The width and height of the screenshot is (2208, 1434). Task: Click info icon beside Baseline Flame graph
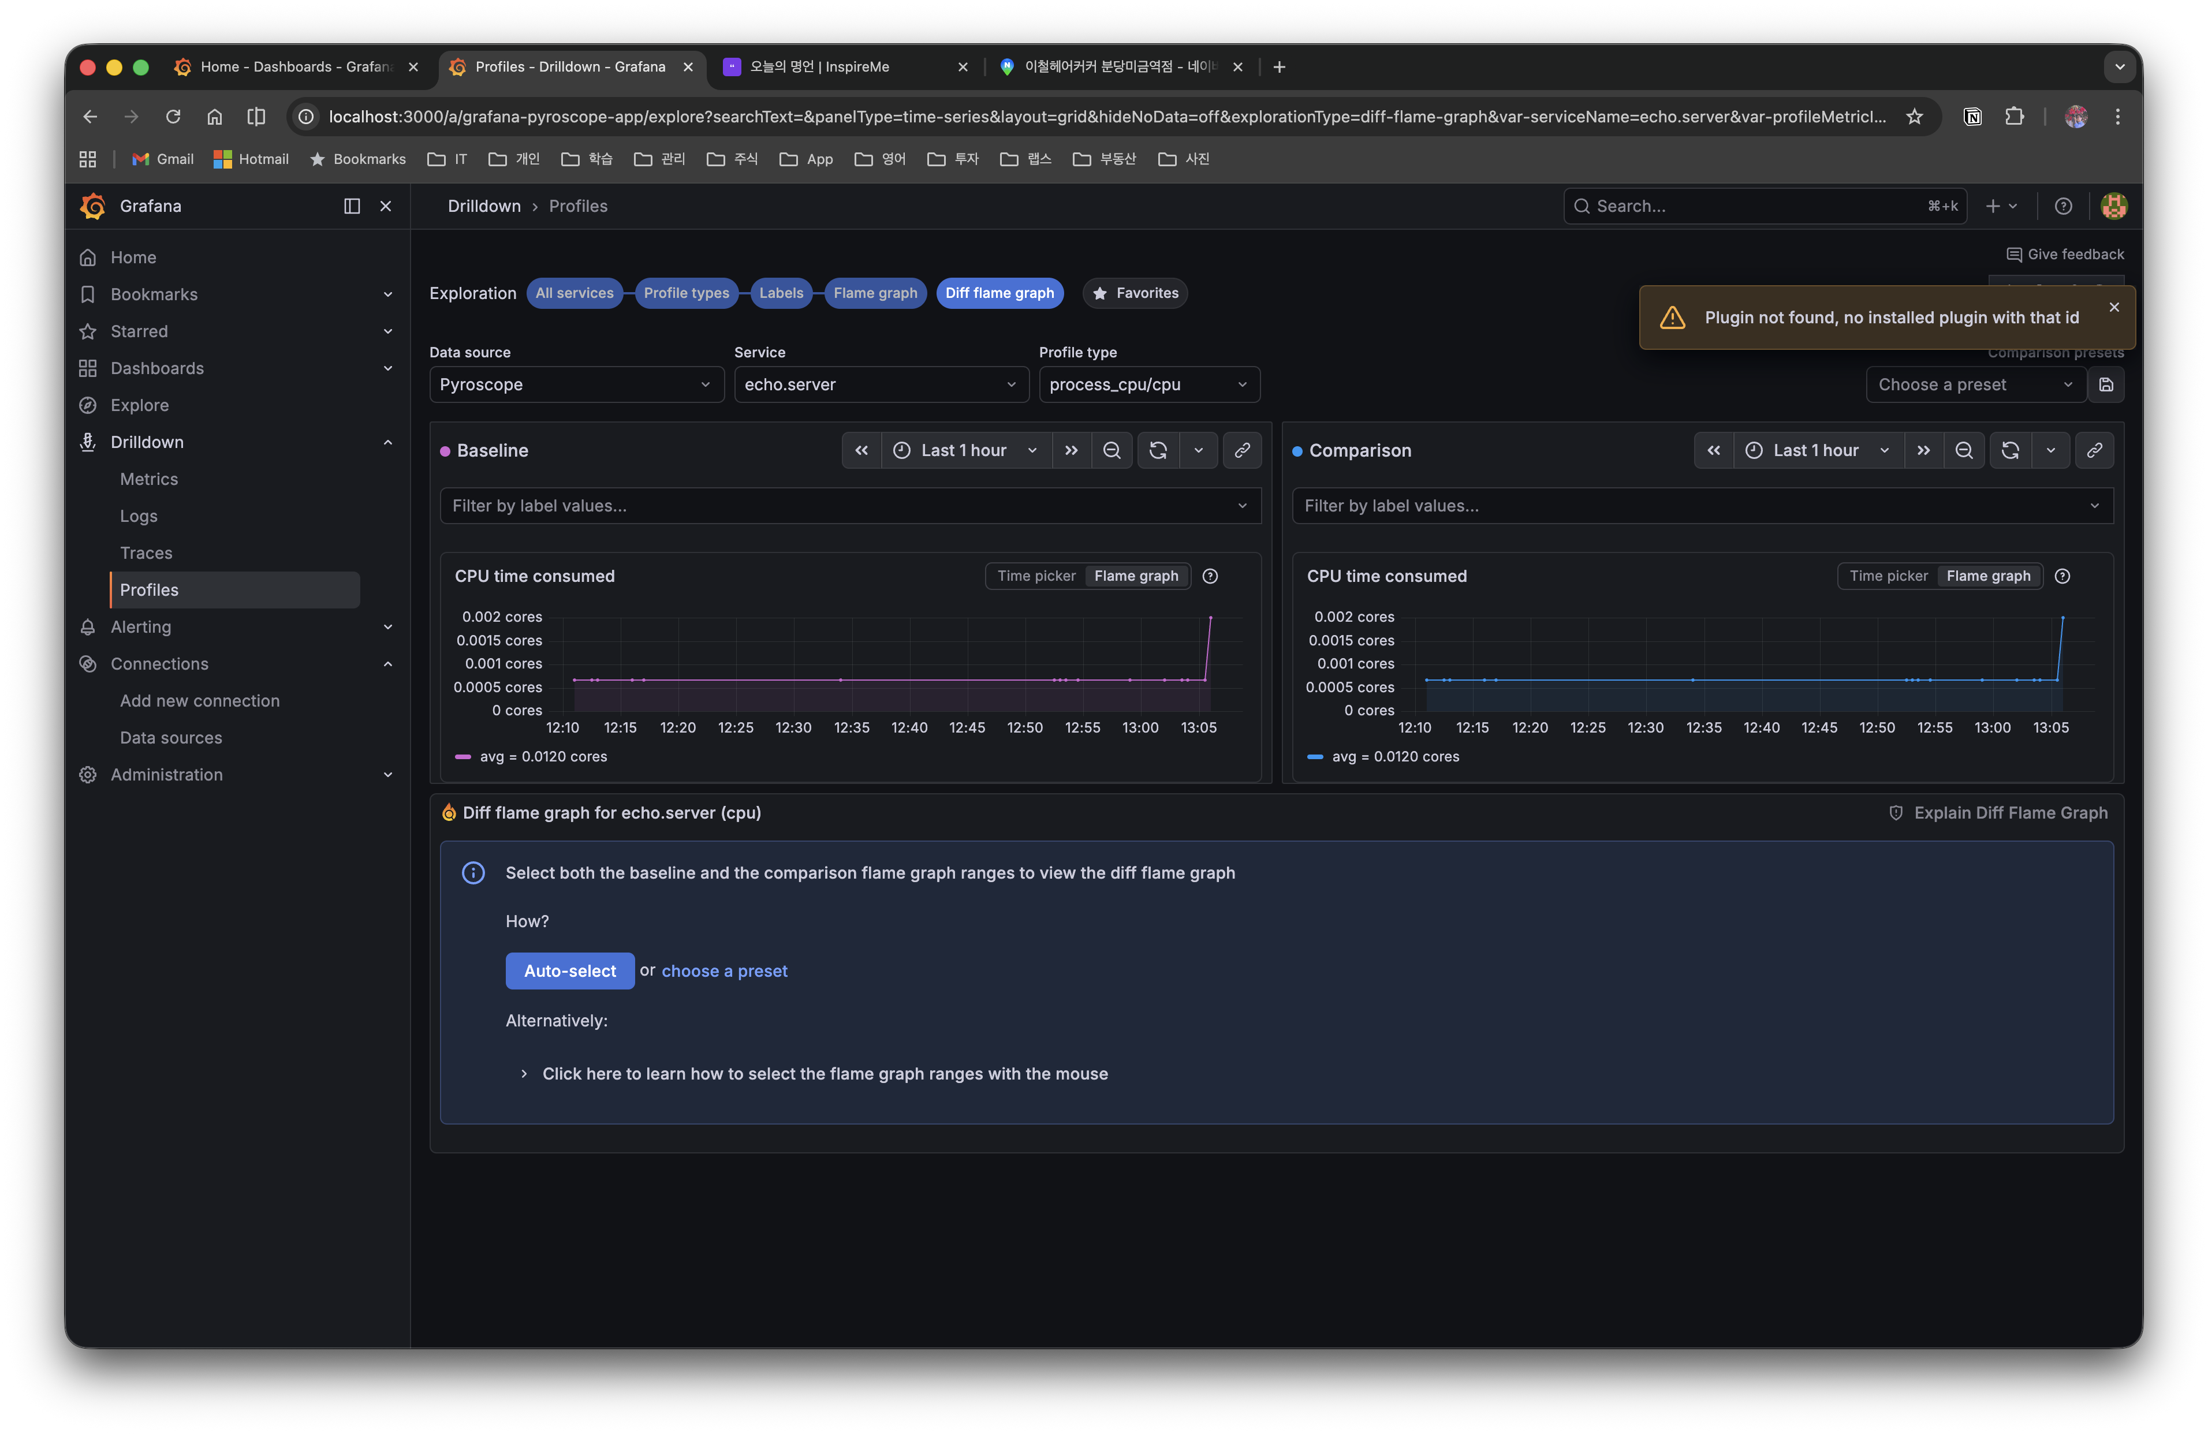pos(1210,576)
